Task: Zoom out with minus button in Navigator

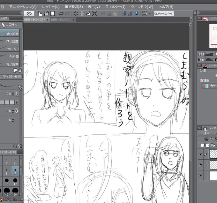Action: [216, 54]
